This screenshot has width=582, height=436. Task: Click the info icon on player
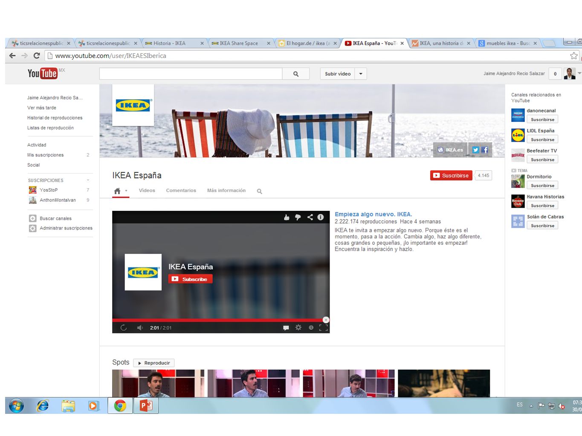coord(321,217)
